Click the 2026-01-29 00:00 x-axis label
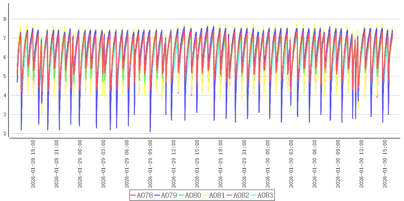Image resolution: width=404 pixels, height=201 pixels. pos(80,164)
